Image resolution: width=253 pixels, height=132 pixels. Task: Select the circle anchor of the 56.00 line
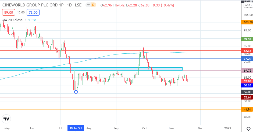point(76,92)
